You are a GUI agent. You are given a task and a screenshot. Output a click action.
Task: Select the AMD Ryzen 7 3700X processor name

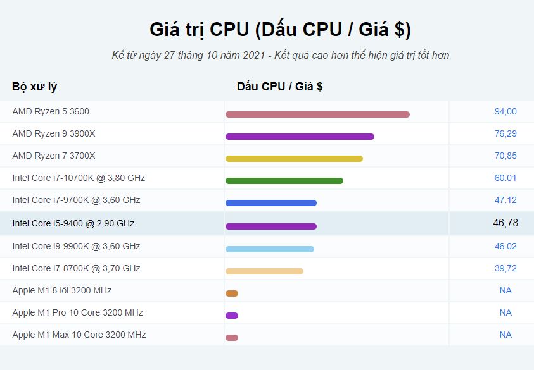coord(54,156)
